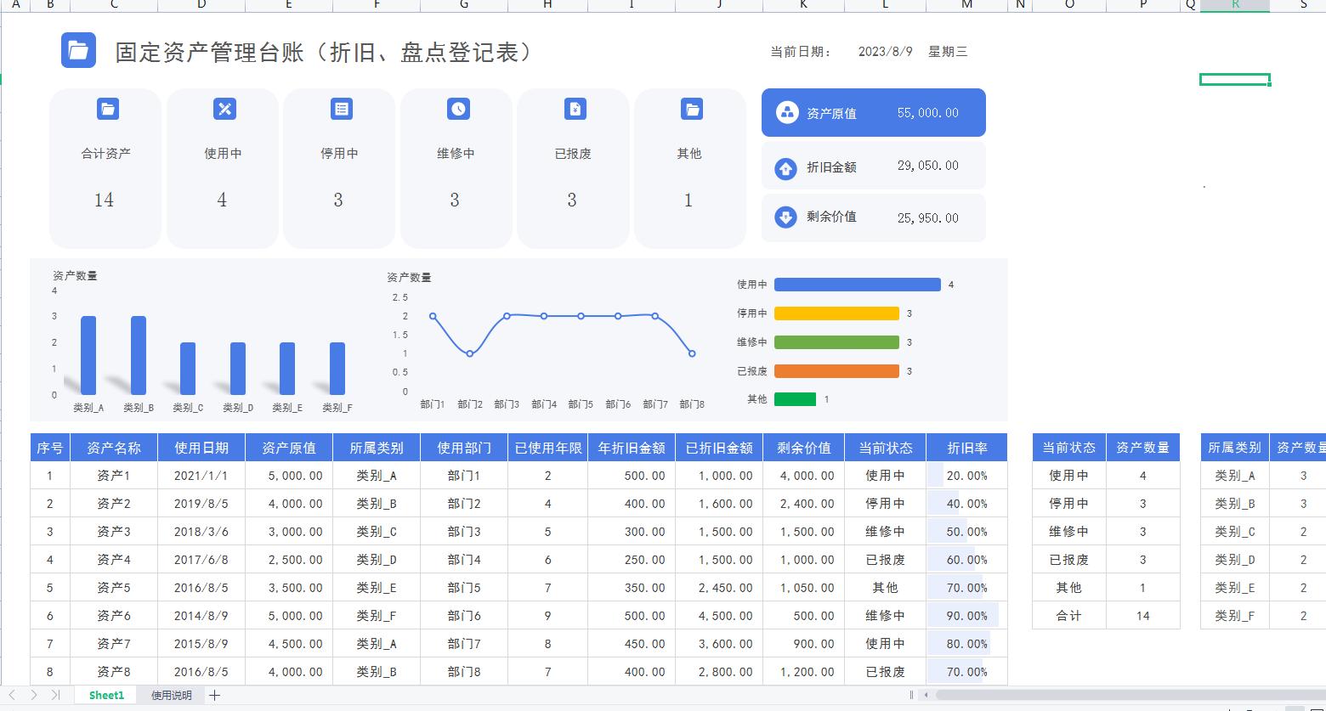Select column C header
1326x711 pixels.
(x=114, y=5)
